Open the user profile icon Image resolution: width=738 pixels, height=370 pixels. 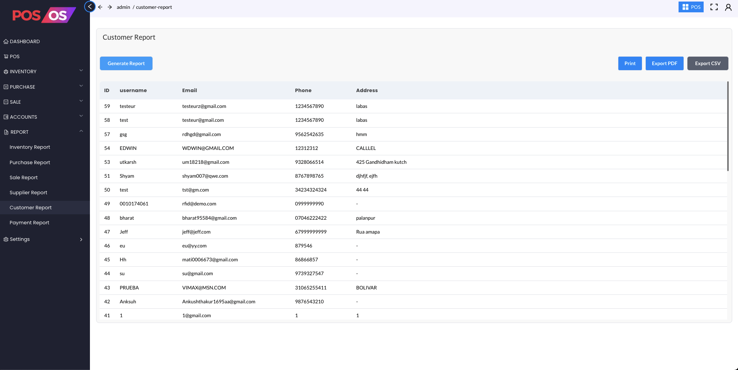(x=728, y=7)
